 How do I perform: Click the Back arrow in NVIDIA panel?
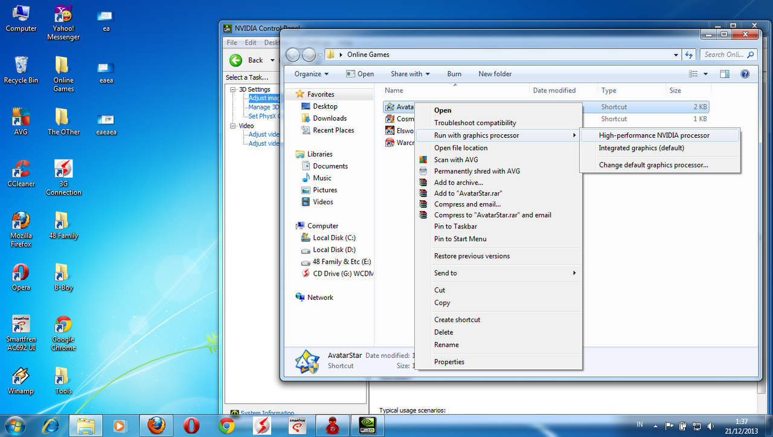236,60
